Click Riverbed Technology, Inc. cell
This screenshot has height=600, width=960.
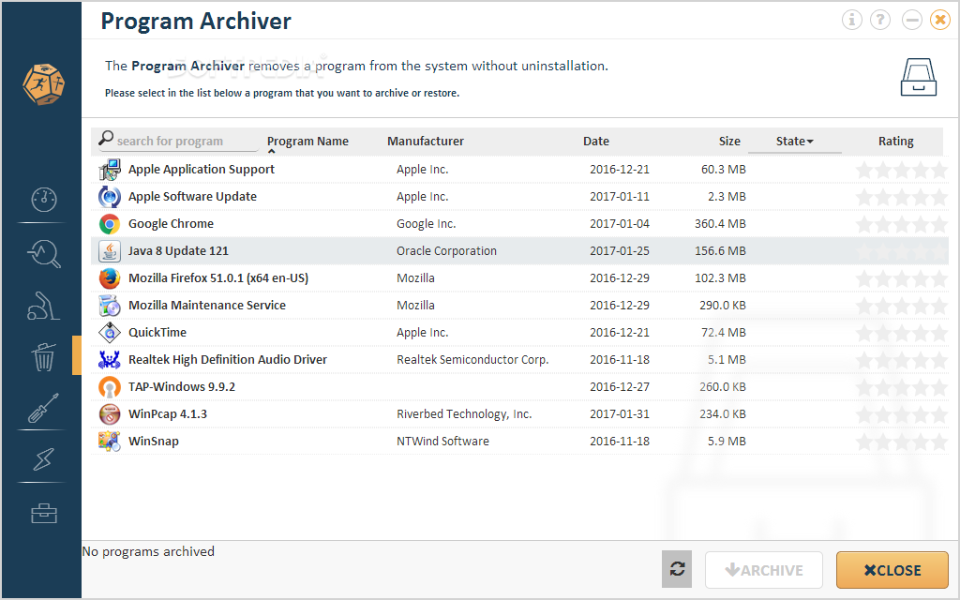(x=464, y=413)
